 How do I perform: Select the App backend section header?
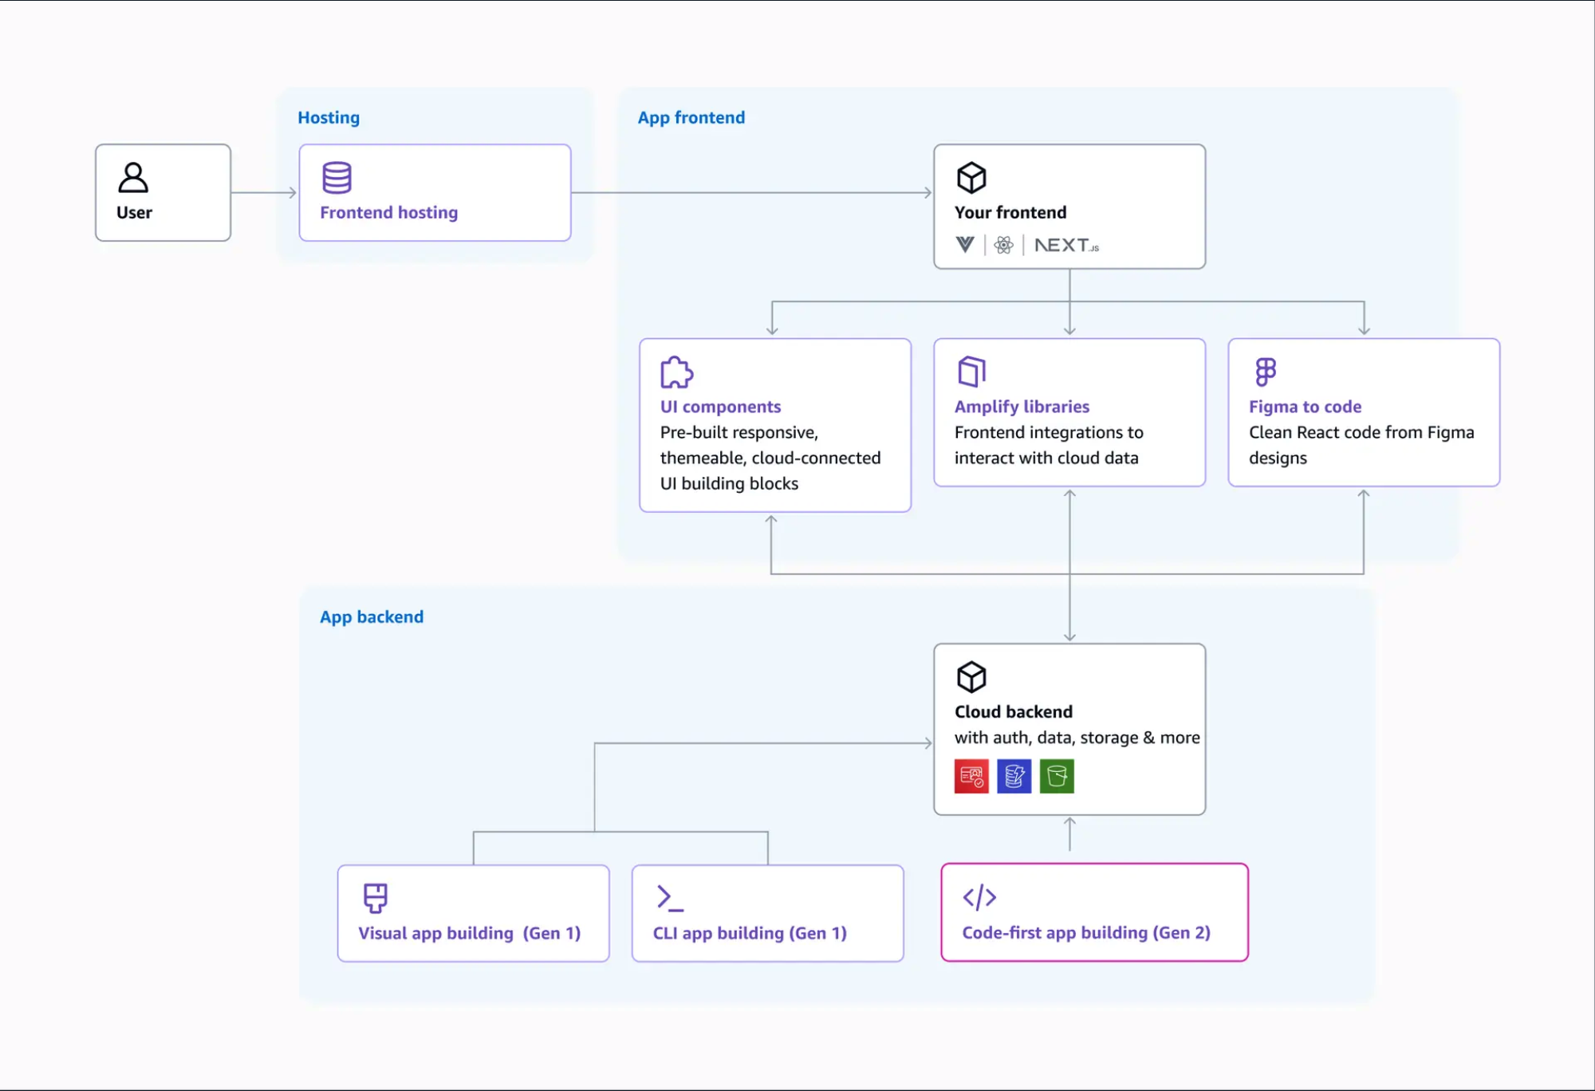click(x=372, y=616)
